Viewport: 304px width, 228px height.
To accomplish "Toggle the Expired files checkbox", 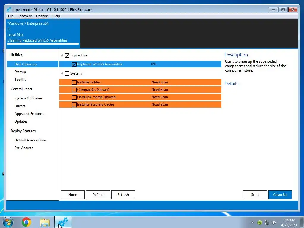I will [67, 56].
